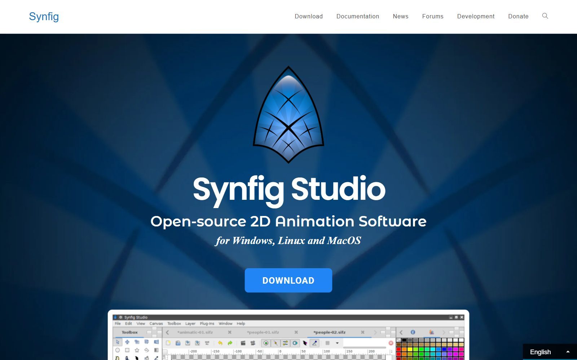Click the green Redo arrow icon
Image resolution: width=577 pixels, height=360 pixels.
pyautogui.click(x=230, y=343)
